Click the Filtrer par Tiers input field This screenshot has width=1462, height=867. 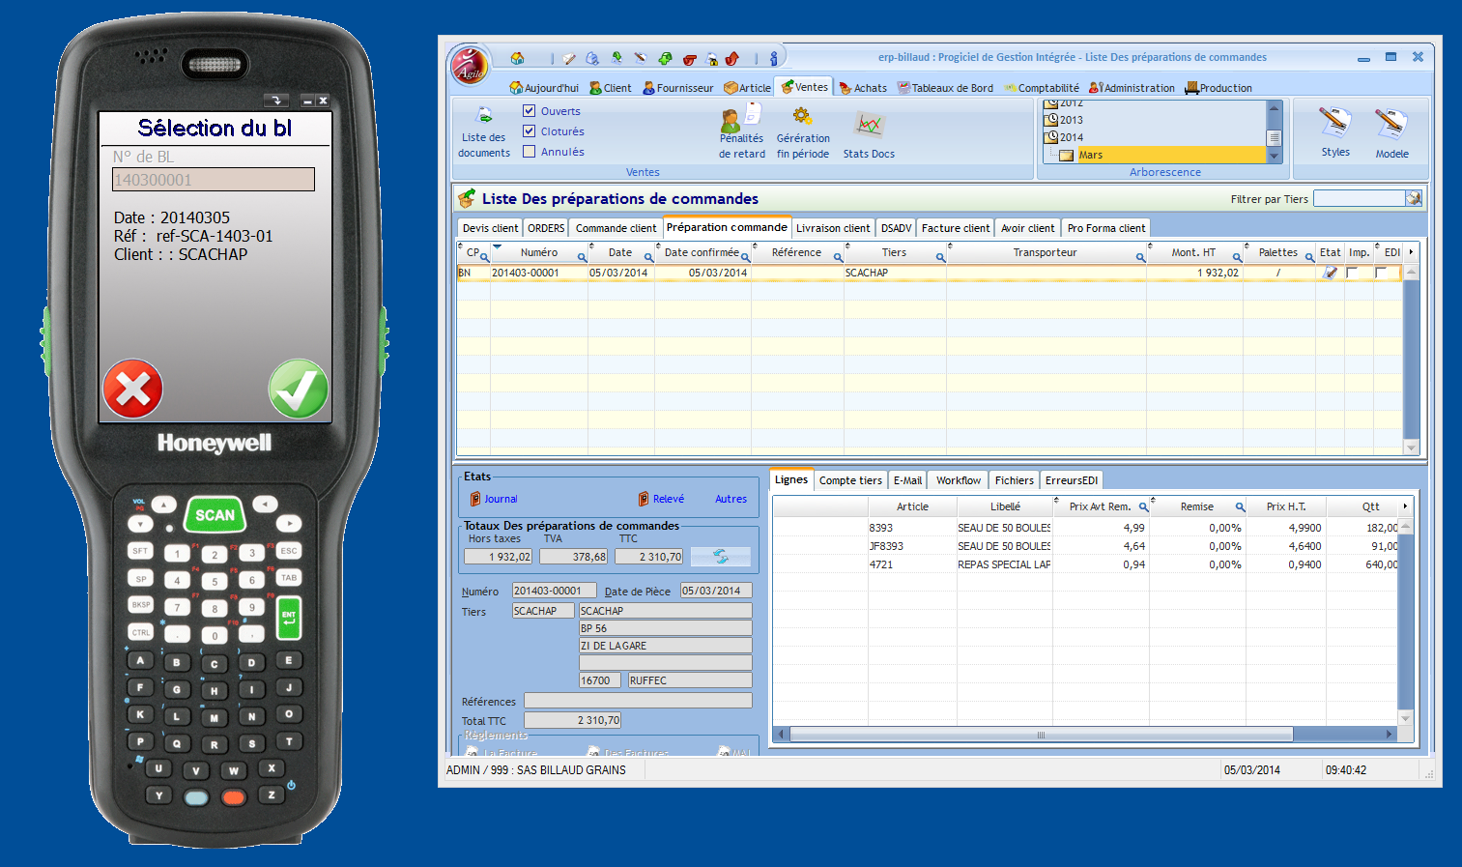1360,198
